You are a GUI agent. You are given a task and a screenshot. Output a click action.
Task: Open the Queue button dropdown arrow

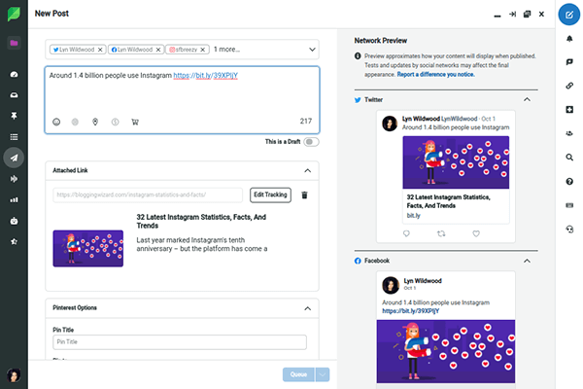click(323, 374)
